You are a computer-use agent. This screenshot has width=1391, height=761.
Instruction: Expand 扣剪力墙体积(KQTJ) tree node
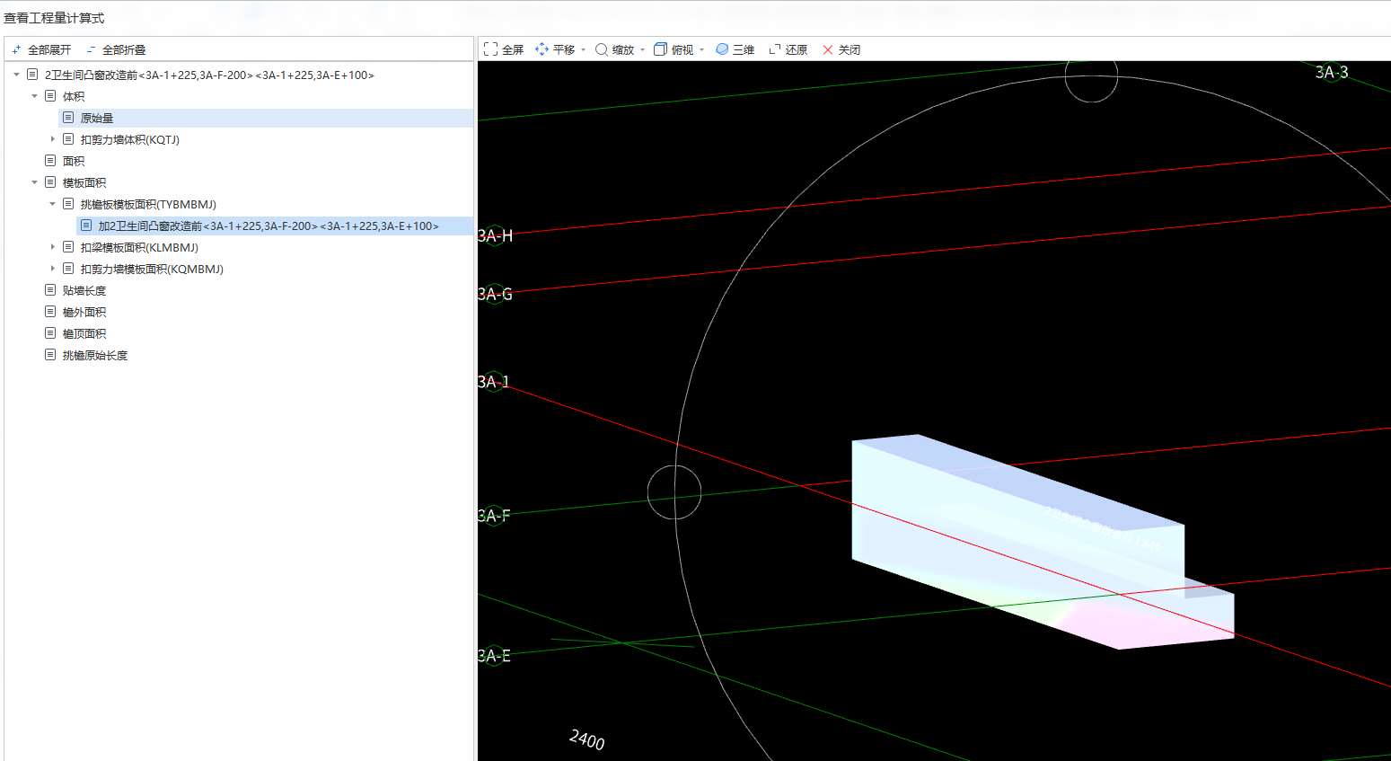coord(53,139)
